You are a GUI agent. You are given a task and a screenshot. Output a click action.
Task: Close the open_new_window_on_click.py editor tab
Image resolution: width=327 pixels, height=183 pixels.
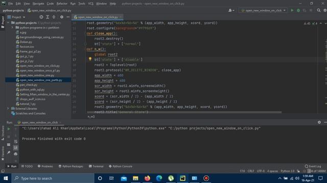click(121, 17)
